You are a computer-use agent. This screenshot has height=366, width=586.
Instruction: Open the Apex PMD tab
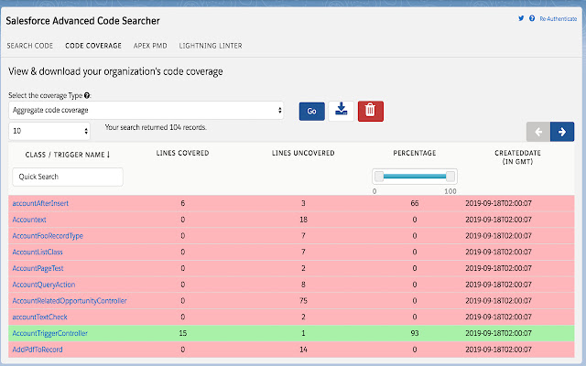tap(149, 45)
